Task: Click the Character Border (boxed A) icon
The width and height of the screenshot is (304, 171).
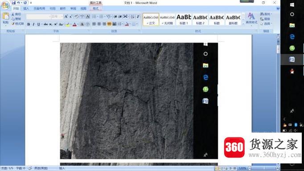Action: (x=88, y=17)
